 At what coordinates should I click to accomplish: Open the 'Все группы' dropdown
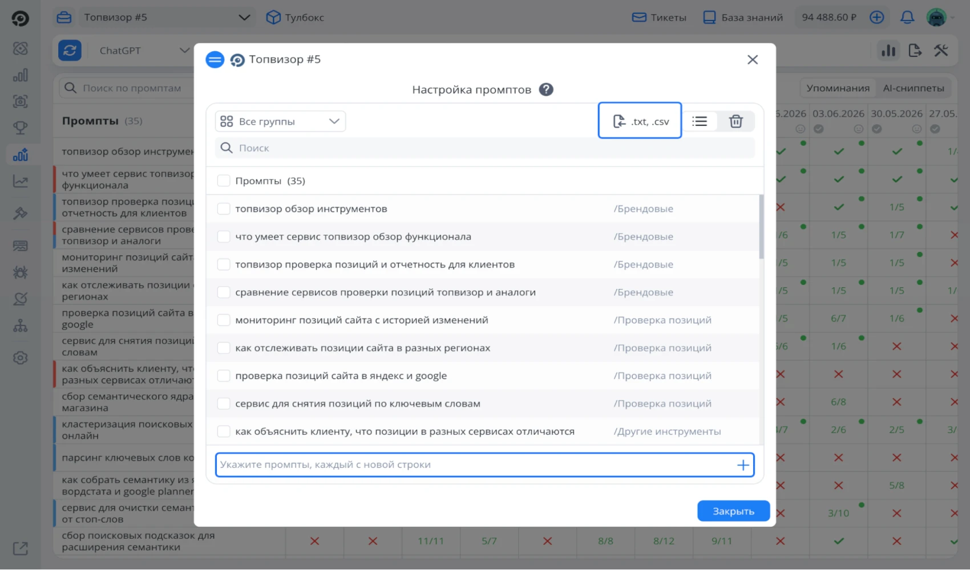pos(280,121)
